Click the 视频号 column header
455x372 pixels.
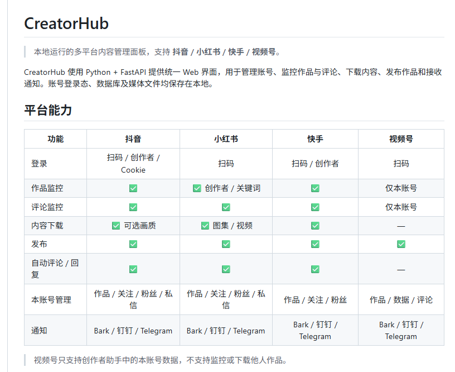[401, 139]
